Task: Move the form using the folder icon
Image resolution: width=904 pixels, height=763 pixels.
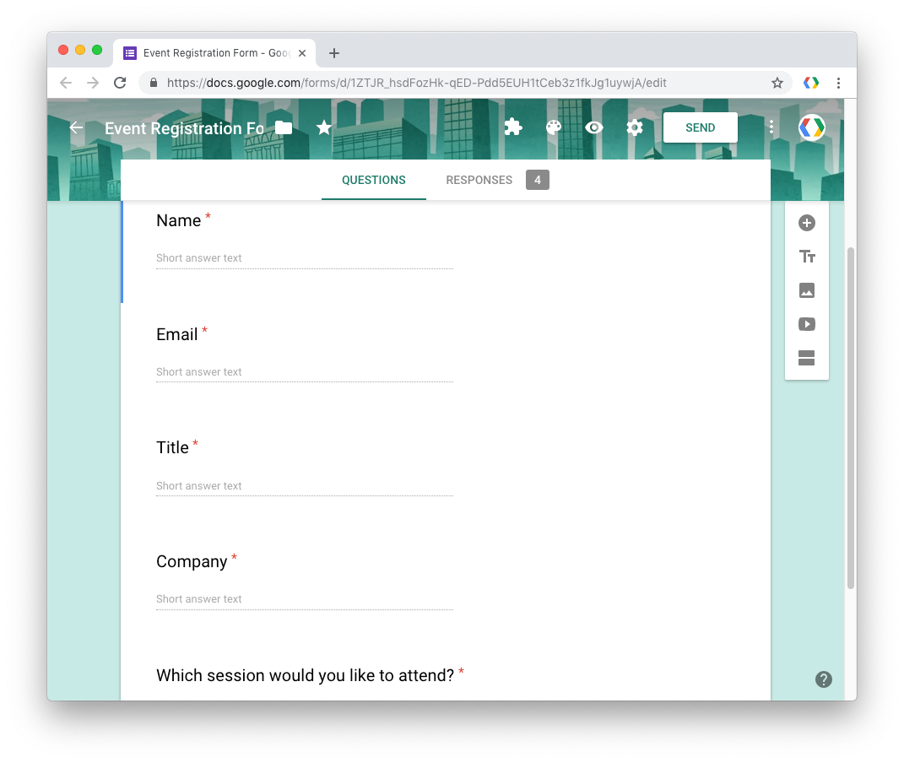Action: pos(283,127)
